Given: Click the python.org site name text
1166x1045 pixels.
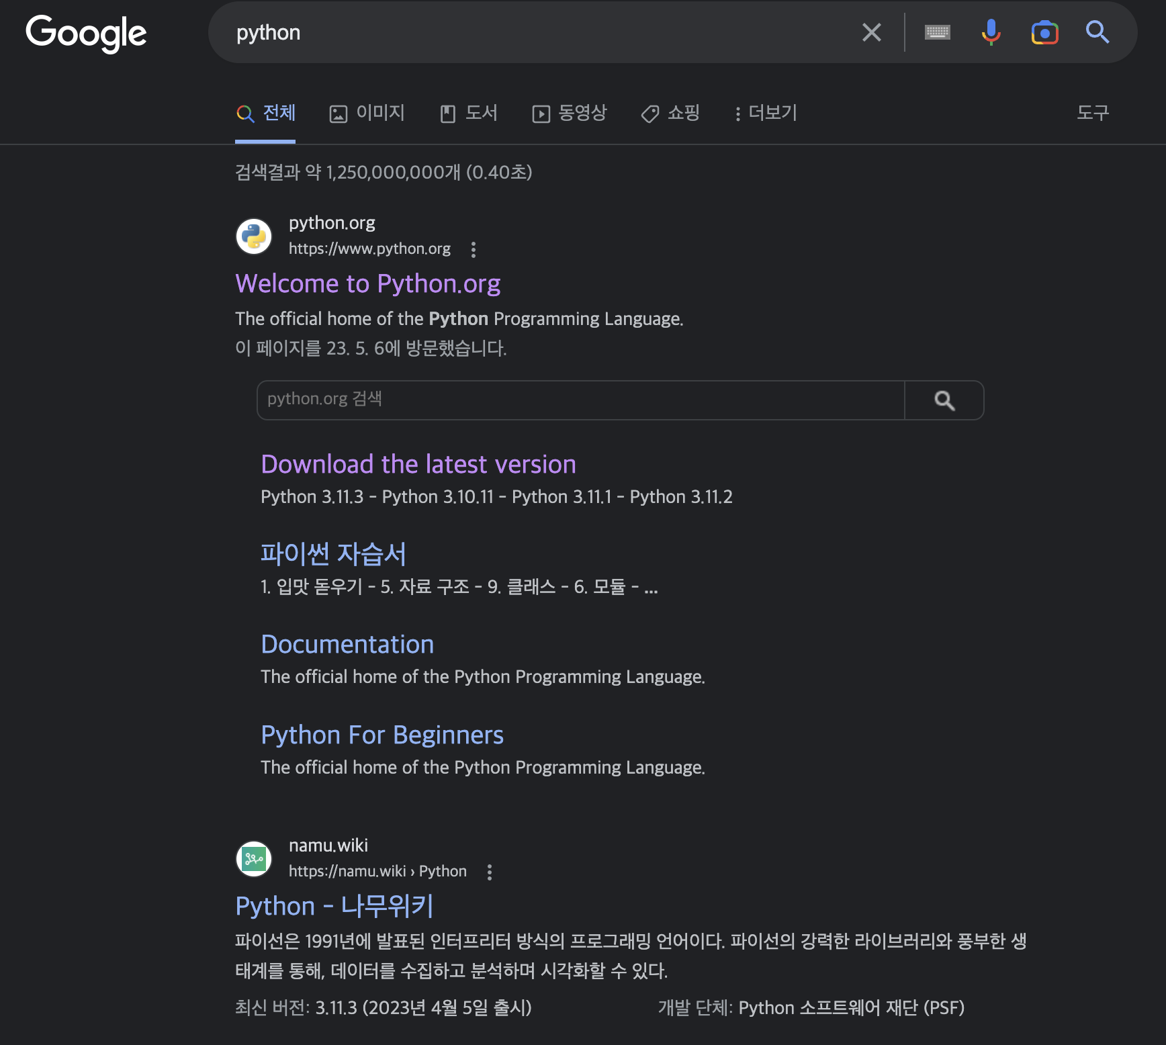Looking at the screenshot, I should (332, 223).
